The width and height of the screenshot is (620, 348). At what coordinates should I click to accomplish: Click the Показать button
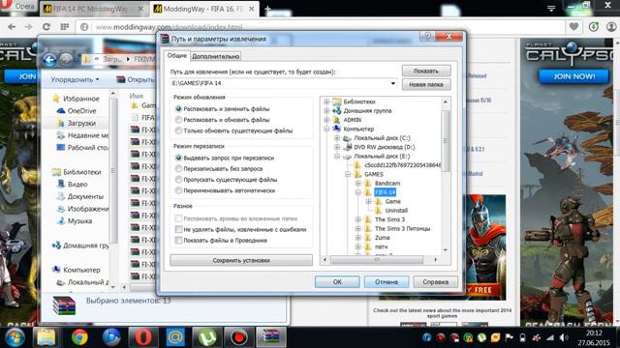[x=426, y=71]
